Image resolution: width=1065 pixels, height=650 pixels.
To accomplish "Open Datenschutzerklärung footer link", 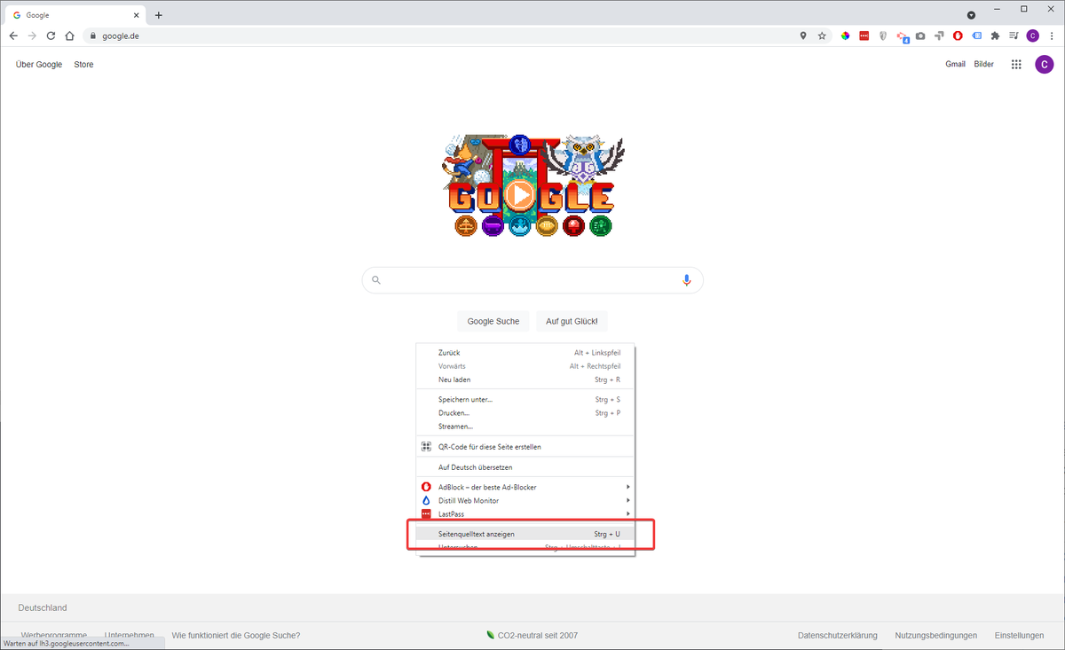I will point(838,635).
